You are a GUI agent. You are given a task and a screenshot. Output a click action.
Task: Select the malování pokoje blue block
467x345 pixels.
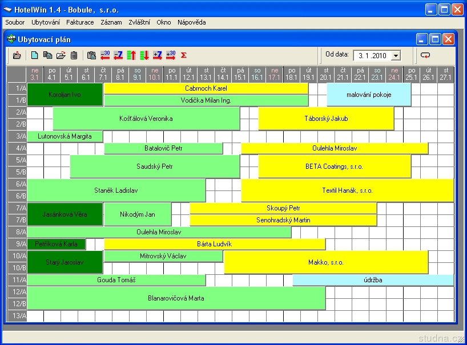369,95
